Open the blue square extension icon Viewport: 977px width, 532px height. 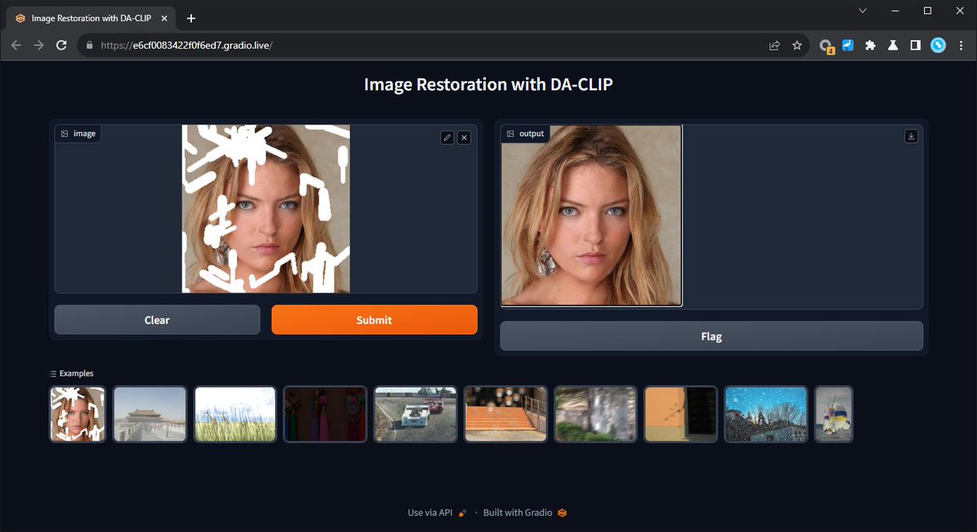click(x=848, y=46)
